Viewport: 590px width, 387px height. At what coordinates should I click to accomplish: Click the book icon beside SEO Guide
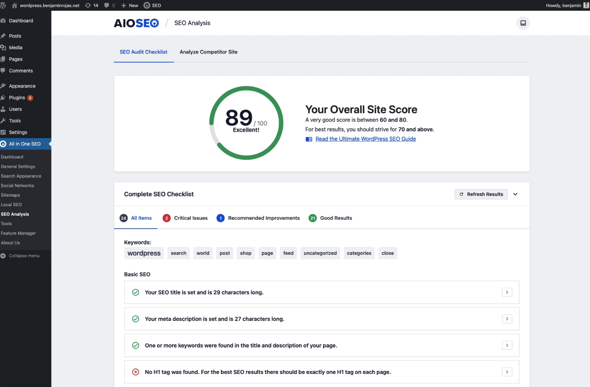coord(309,139)
